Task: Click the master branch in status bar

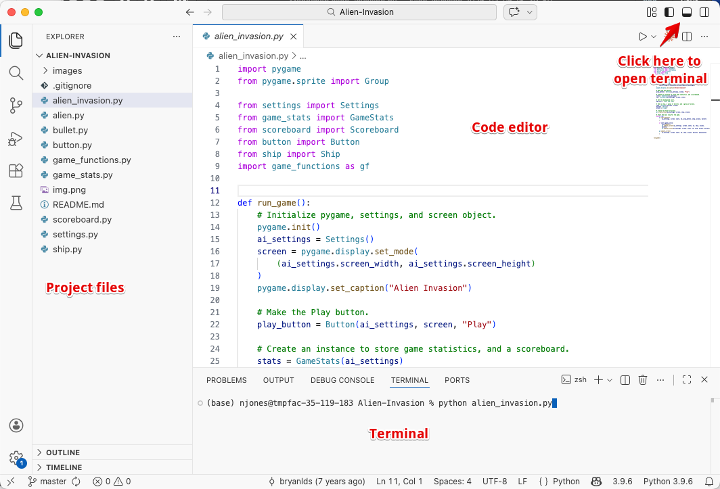Action: (x=47, y=482)
